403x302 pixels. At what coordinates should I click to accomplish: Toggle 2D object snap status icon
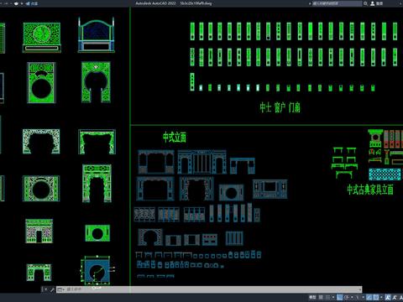[x=376, y=297]
